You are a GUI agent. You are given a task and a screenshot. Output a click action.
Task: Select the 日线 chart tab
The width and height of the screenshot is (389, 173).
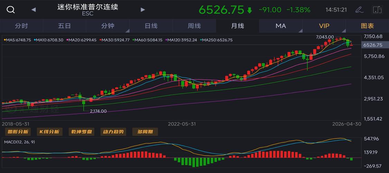pos(151,26)
